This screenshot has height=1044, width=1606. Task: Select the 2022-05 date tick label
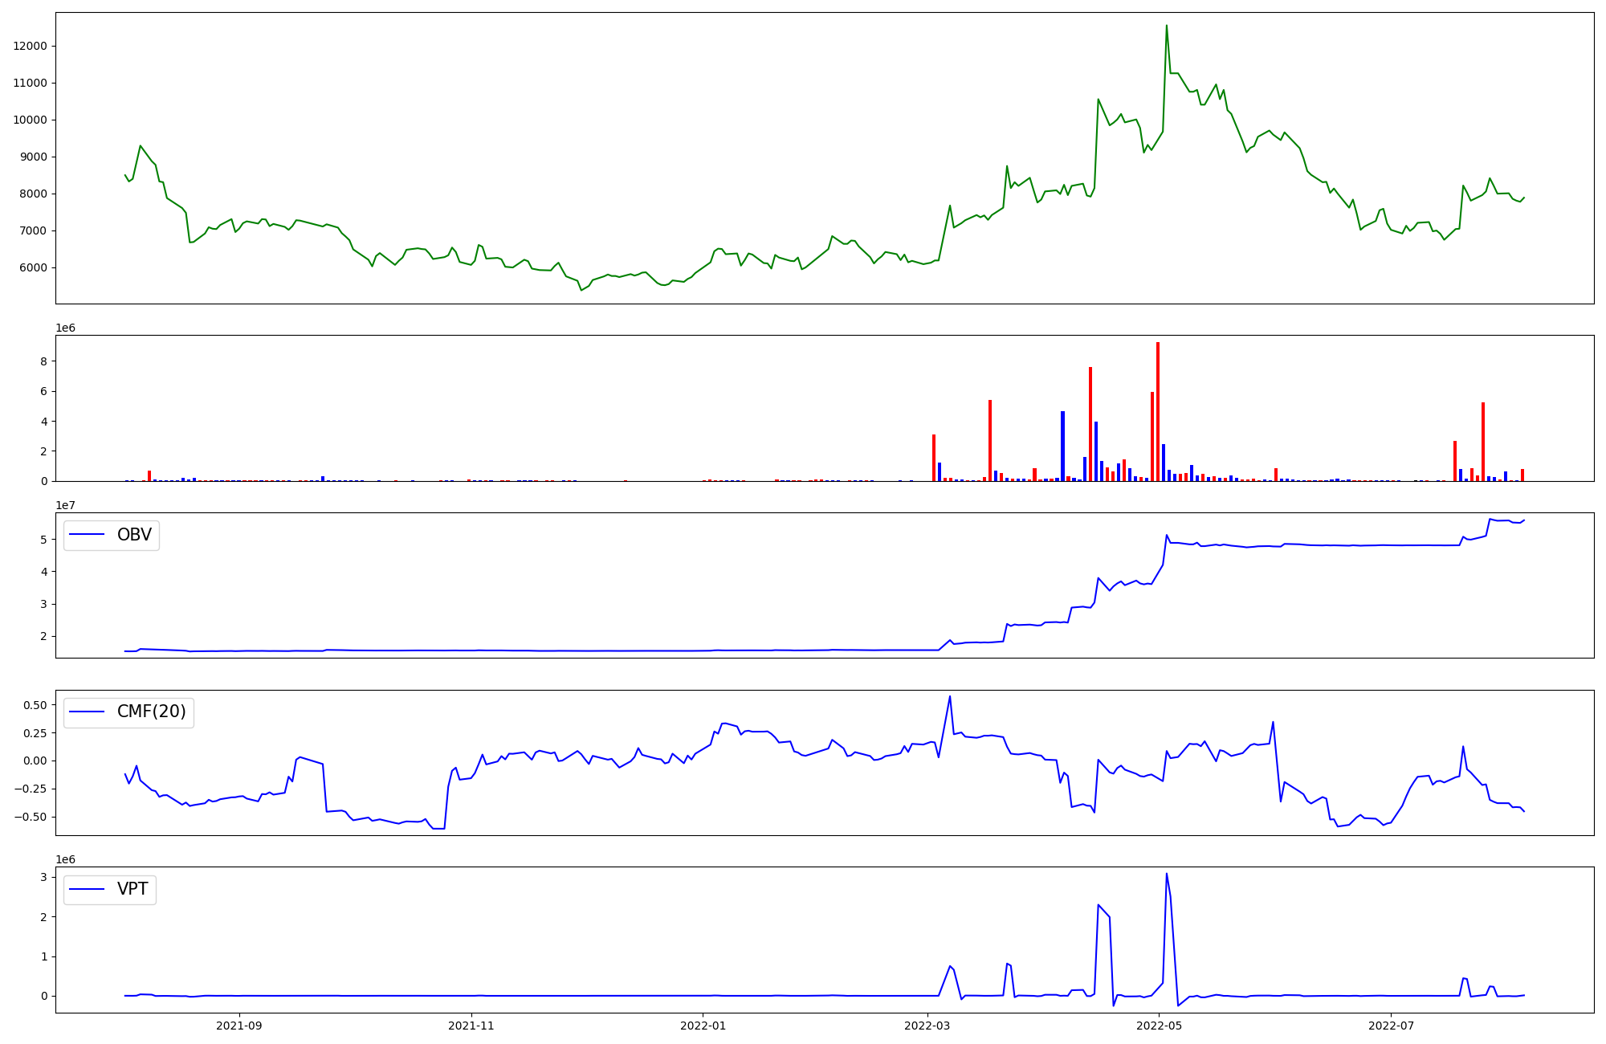point(1160,1026)
